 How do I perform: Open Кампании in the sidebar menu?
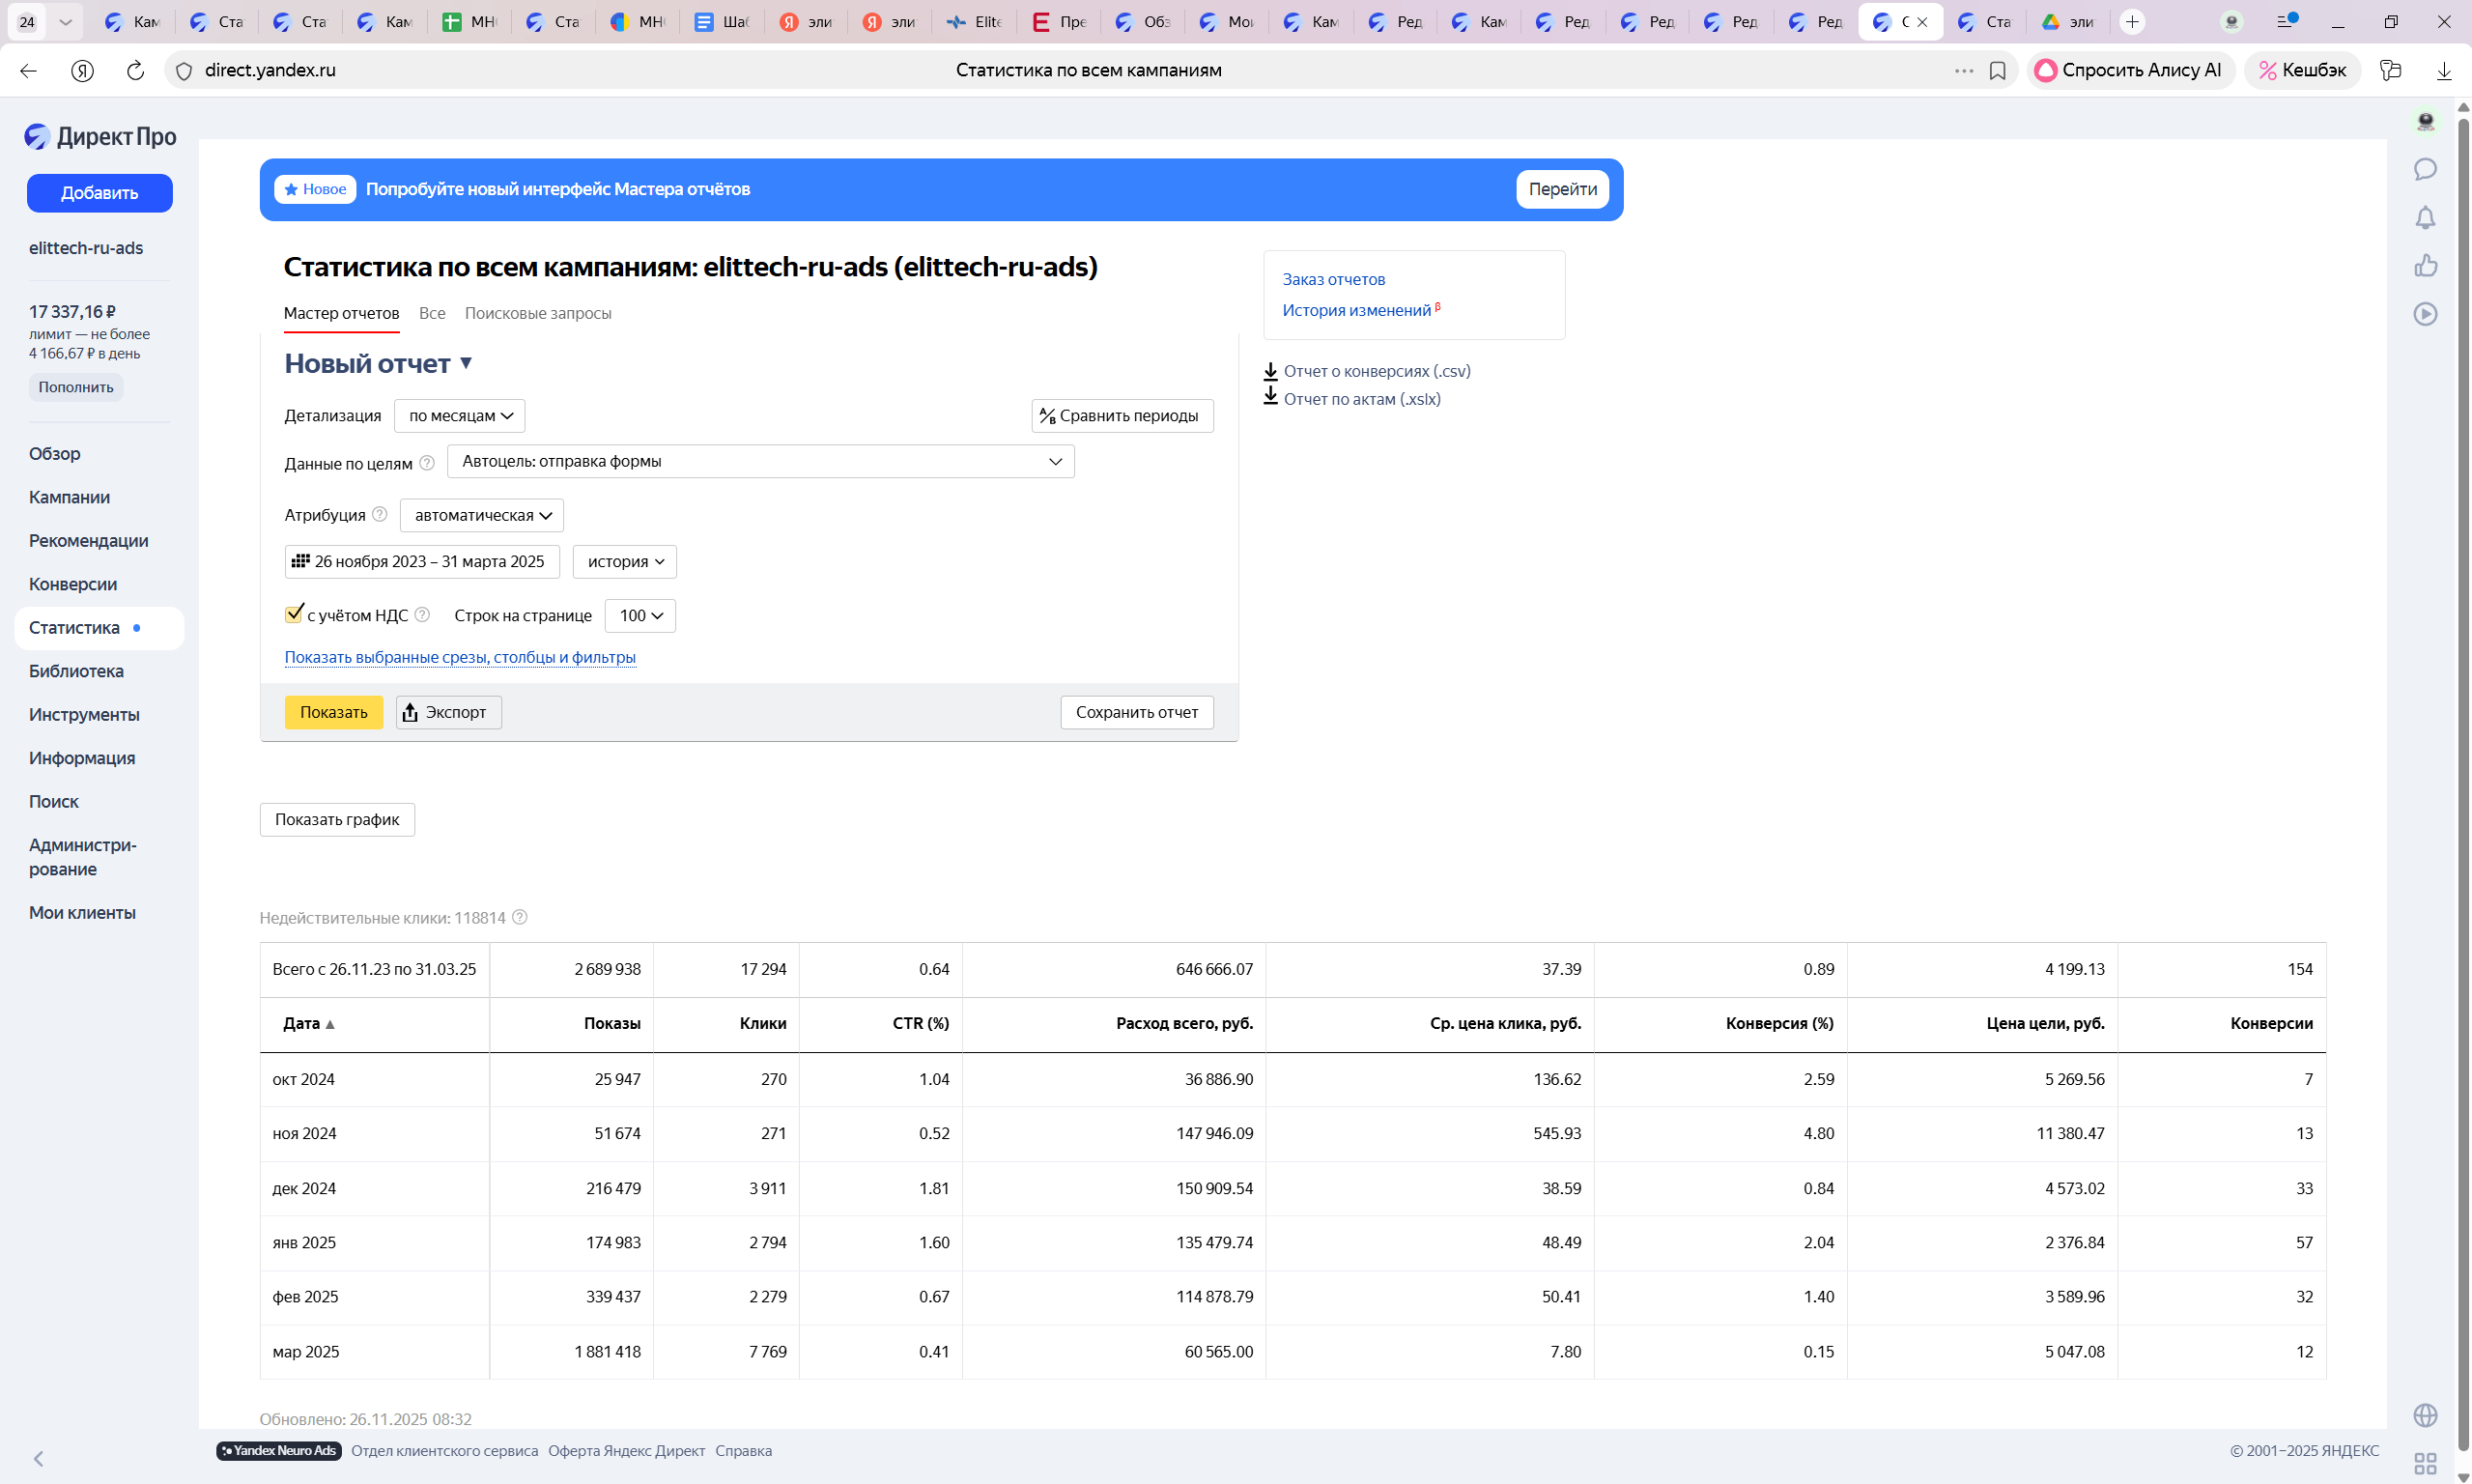(x=69, y=497)
